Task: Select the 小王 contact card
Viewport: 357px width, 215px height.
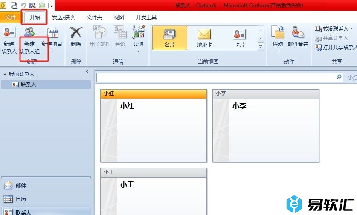Action: (x=154, y=192)
